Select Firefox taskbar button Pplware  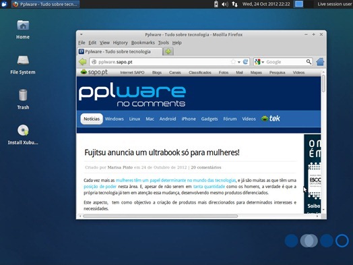(x=45, y=4)
